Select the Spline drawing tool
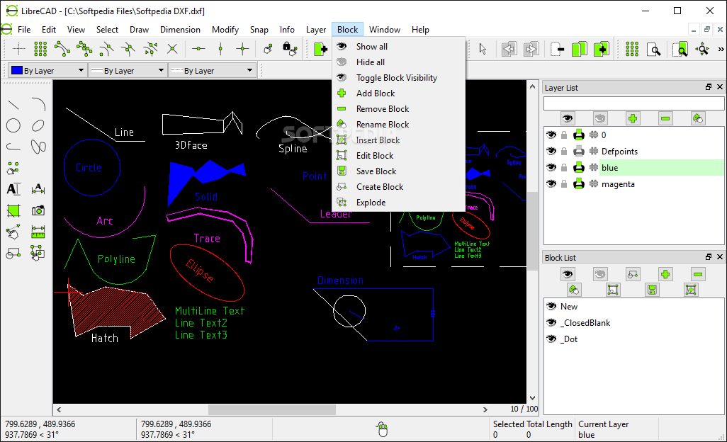727x442 pixels. coord(38,147)
